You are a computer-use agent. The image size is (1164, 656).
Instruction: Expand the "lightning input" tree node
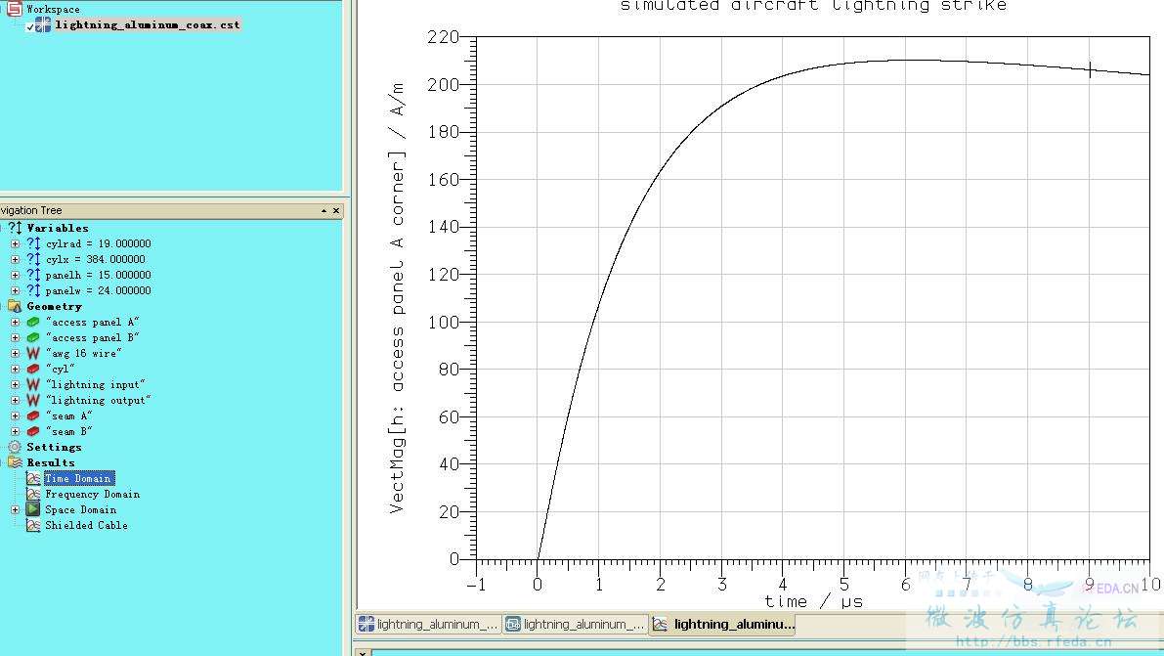click(15, 384)
